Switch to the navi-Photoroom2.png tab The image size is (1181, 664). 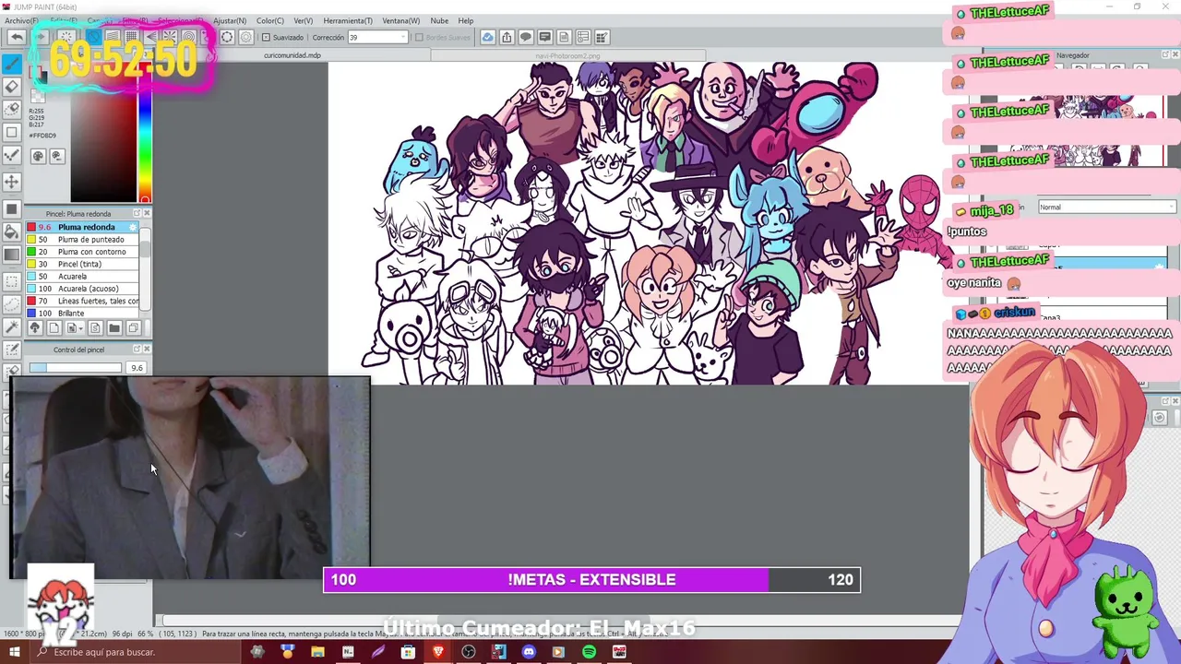[x=567, y=55]
